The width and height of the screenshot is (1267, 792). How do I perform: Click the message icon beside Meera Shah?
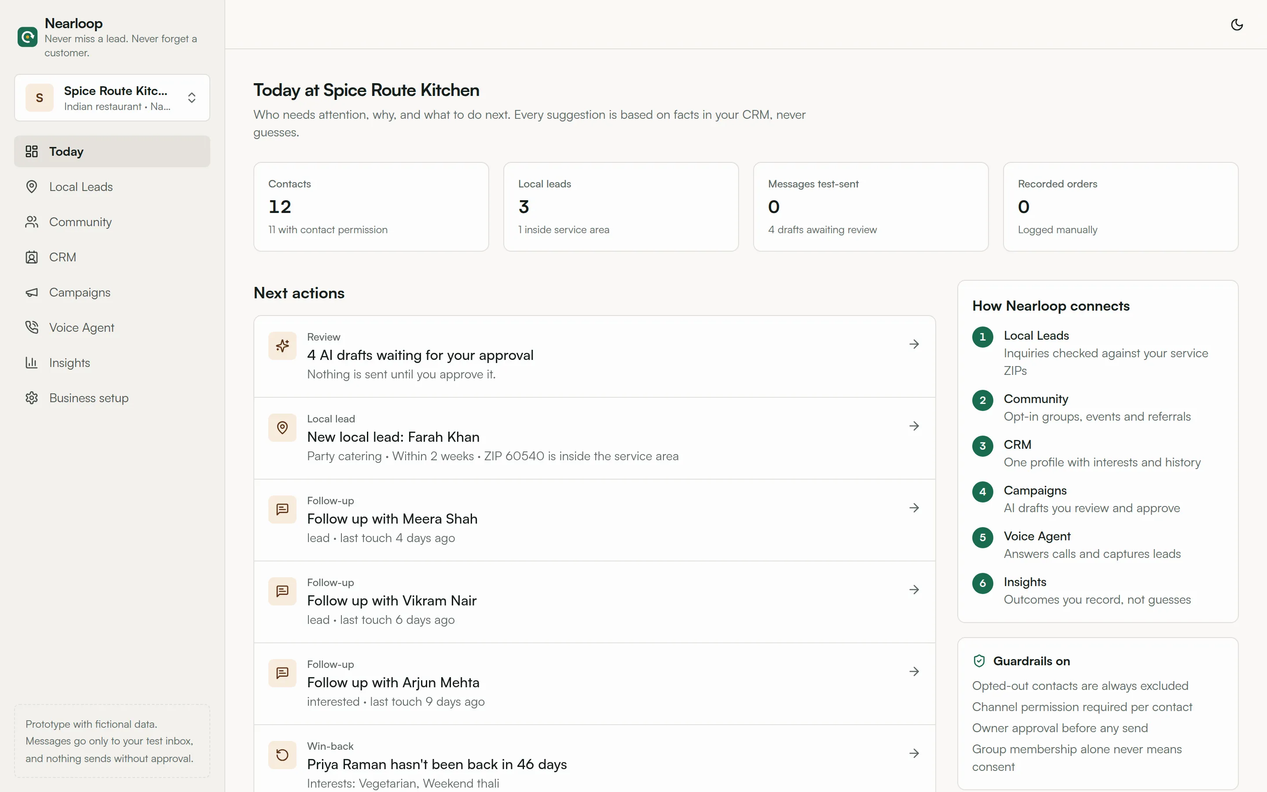(283, 510)
